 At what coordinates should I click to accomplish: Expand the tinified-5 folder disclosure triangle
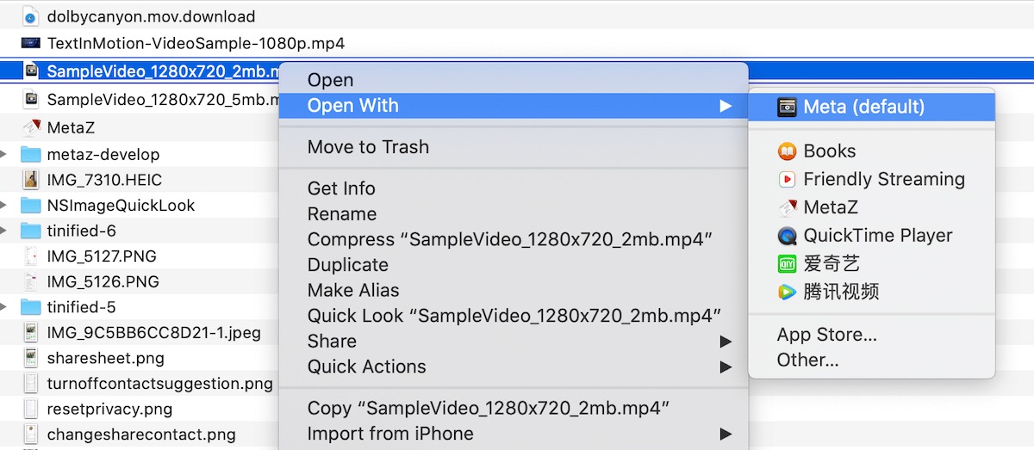tap(5, 307)
